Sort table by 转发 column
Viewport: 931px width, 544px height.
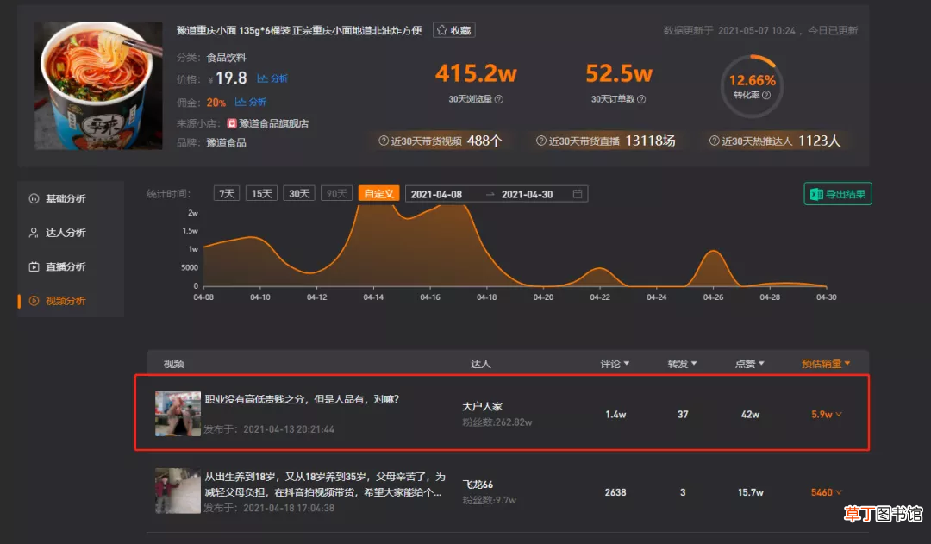682,364
